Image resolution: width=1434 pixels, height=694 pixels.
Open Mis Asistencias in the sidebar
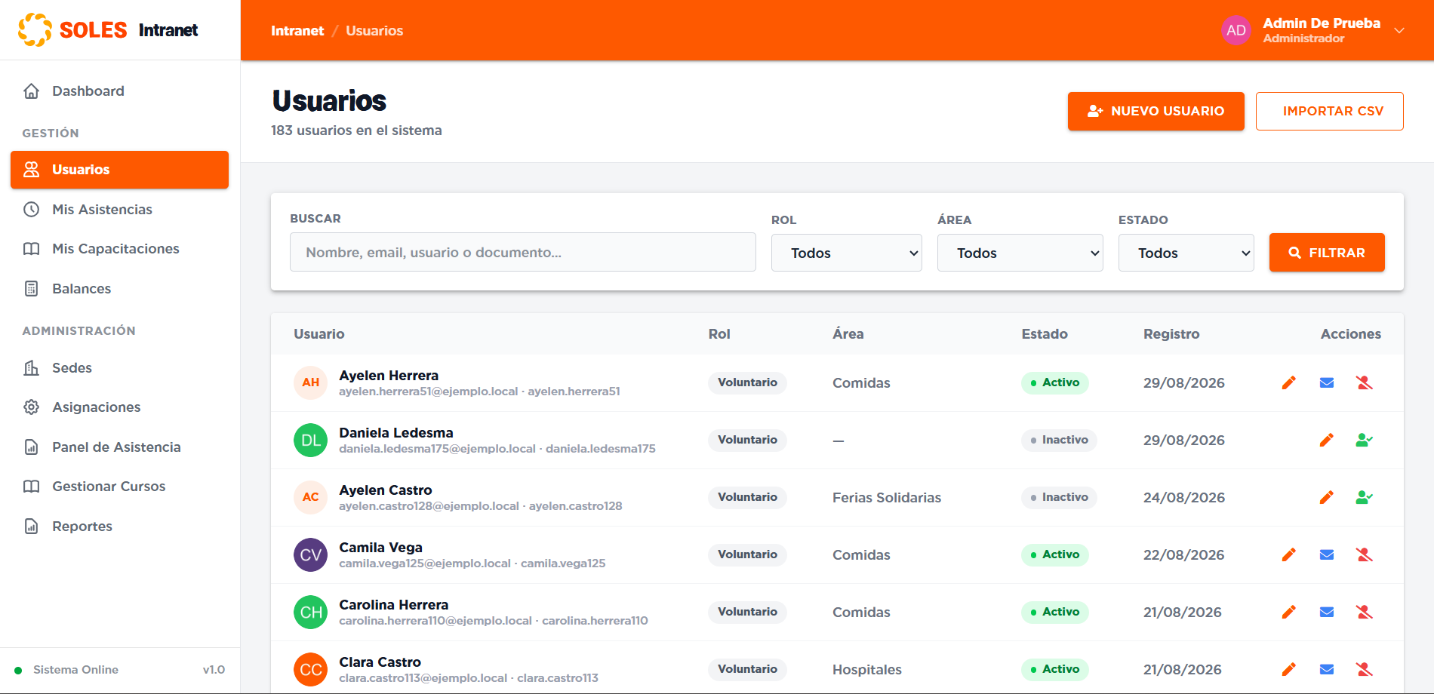119,210
